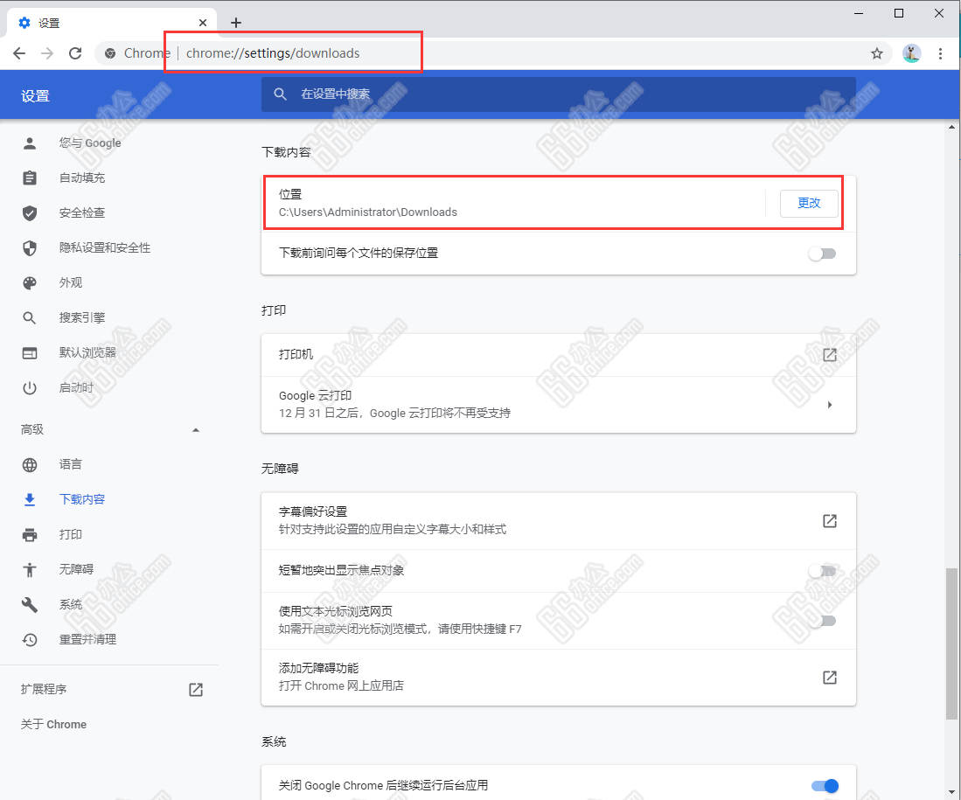Select 下载内容 in sidebar
Image resolution: width=961 pixels, height=800 pixels.
(82, 499)
